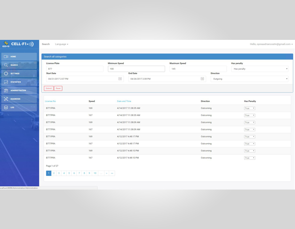Image resolution: width=295 pixels, height=229 pixels.
Task: Click the Log database icon
Action: click(6, 107)
